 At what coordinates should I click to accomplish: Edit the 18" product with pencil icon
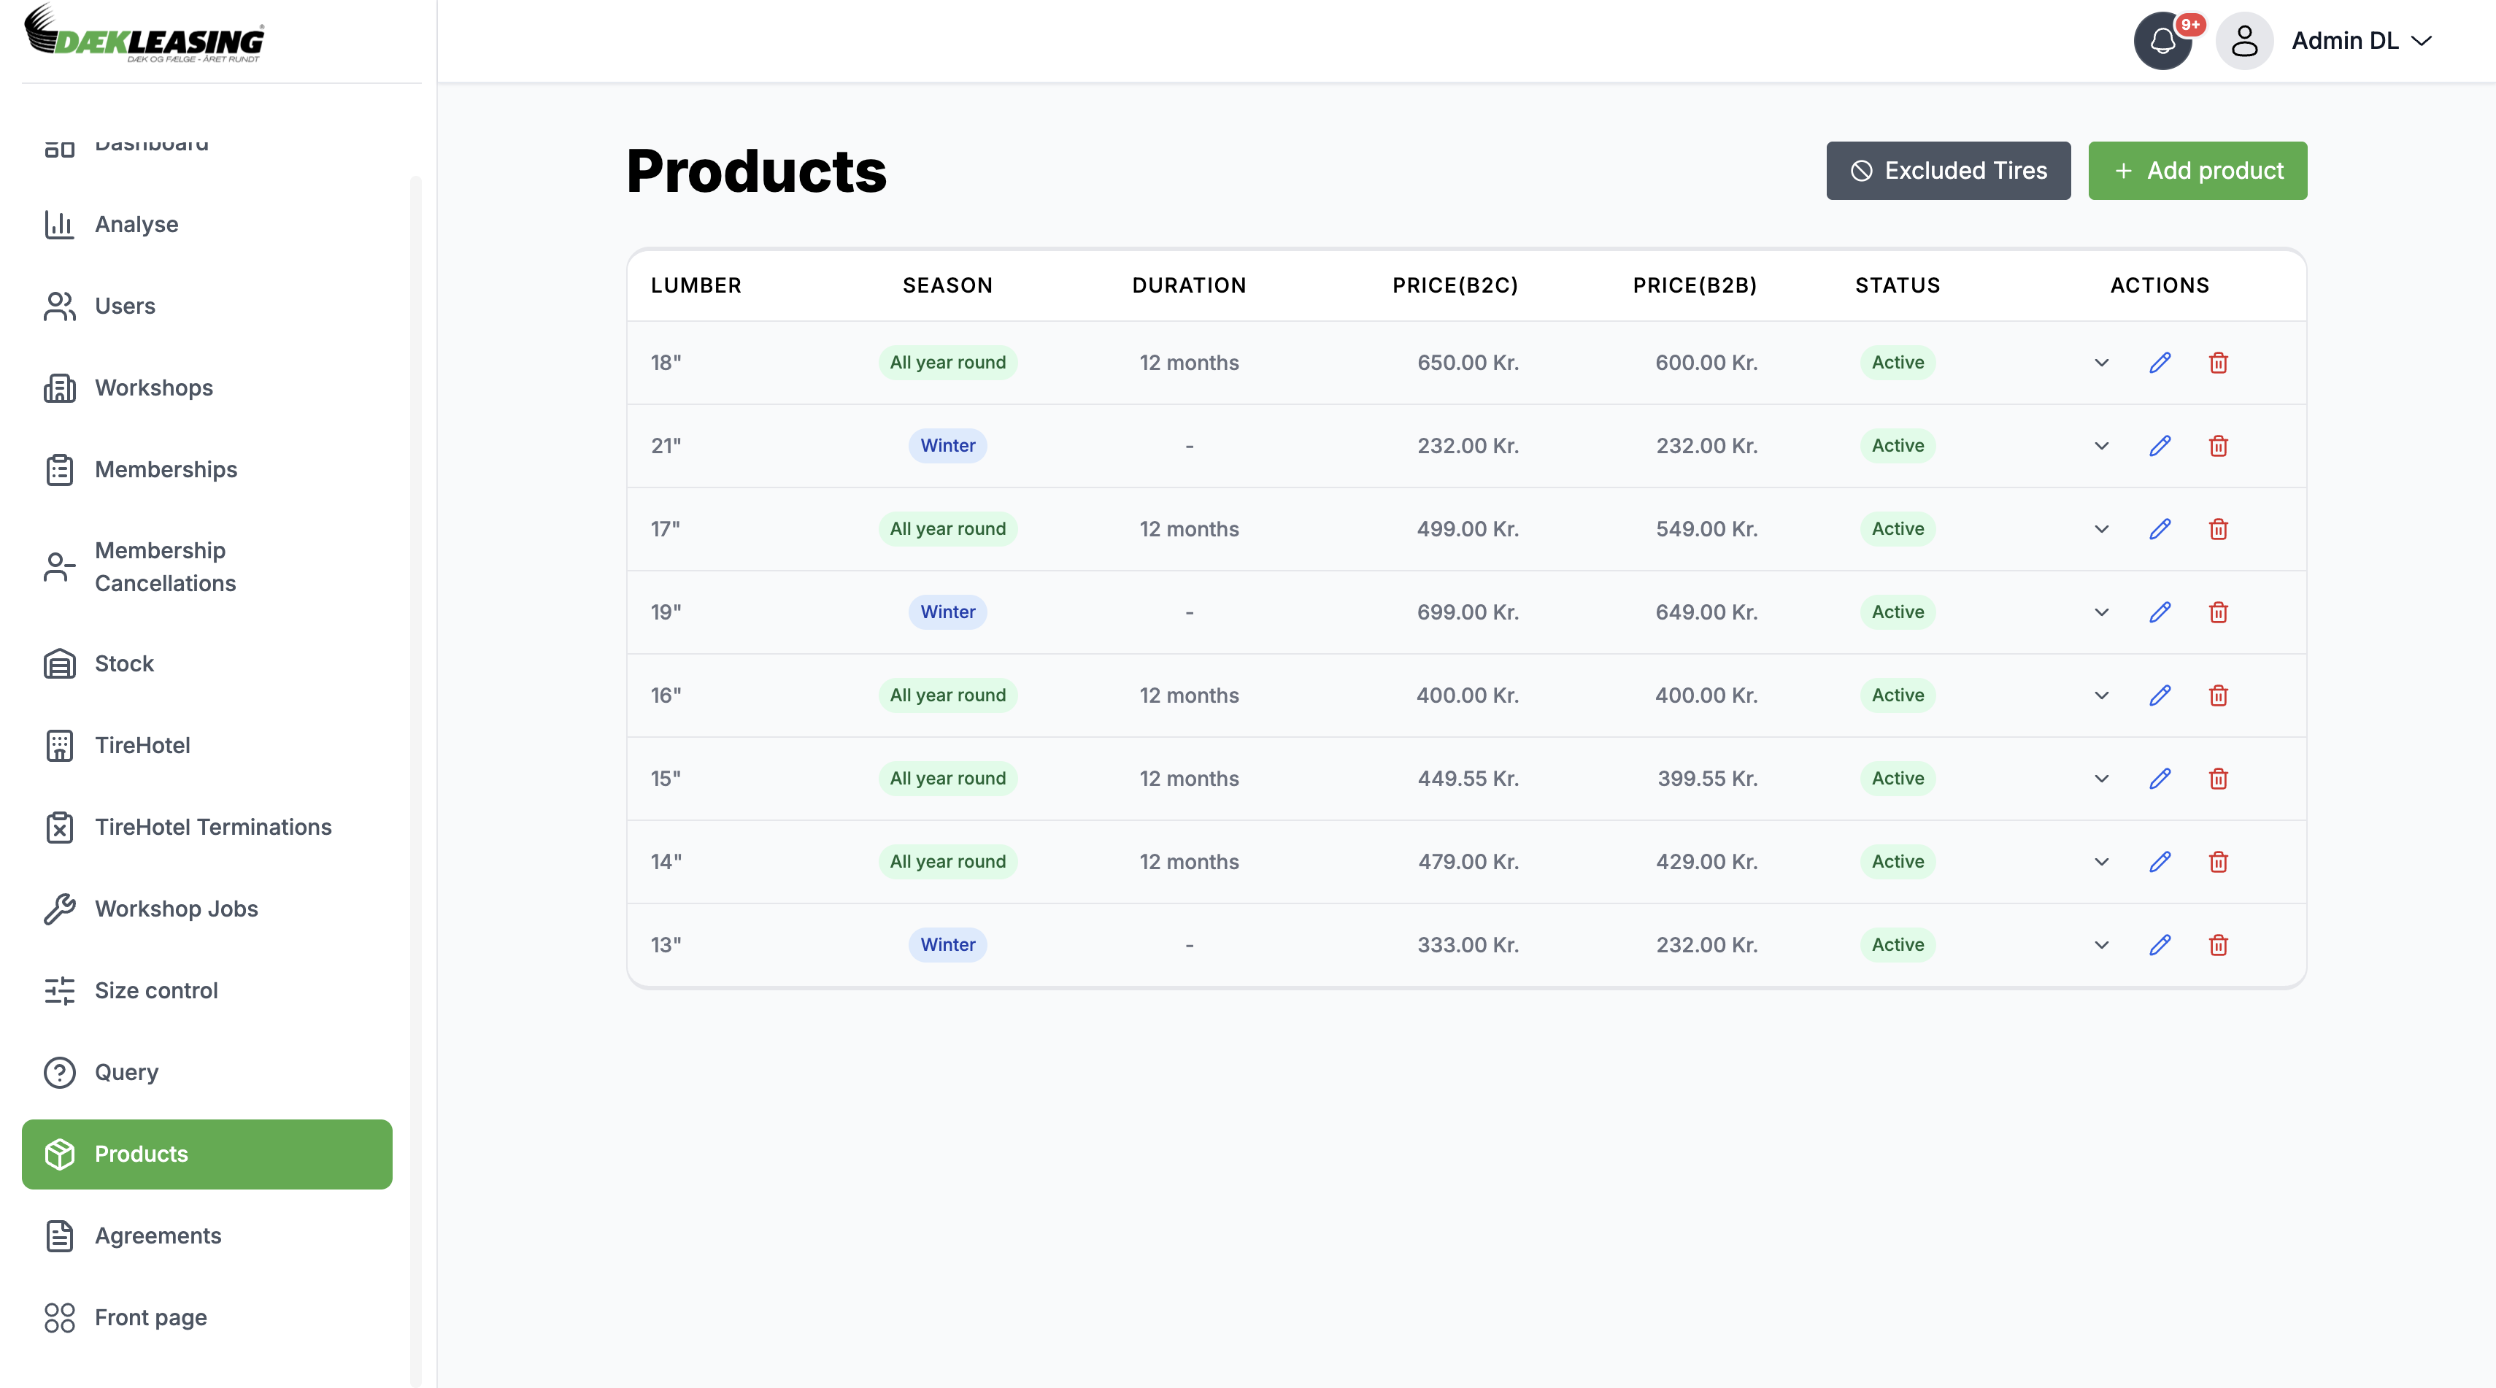pos(2160,362)
